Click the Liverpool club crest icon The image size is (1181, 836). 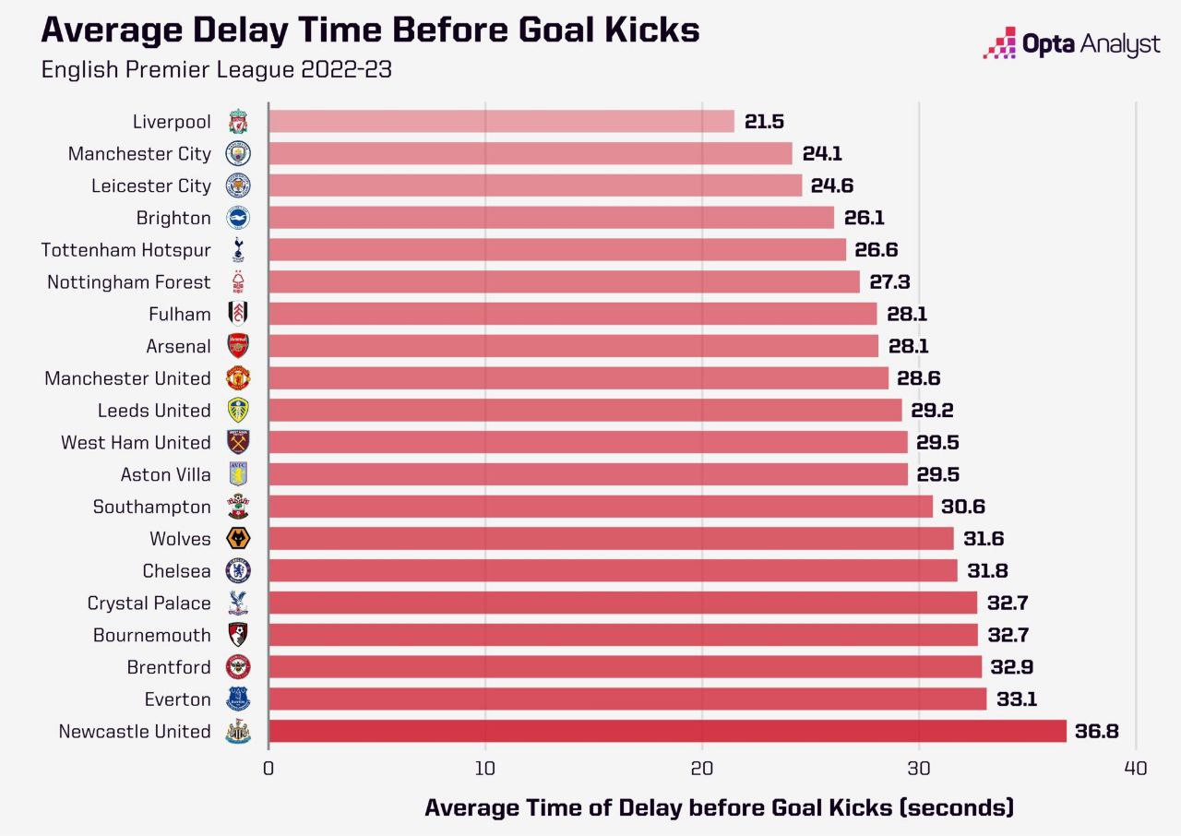(238, 122)
